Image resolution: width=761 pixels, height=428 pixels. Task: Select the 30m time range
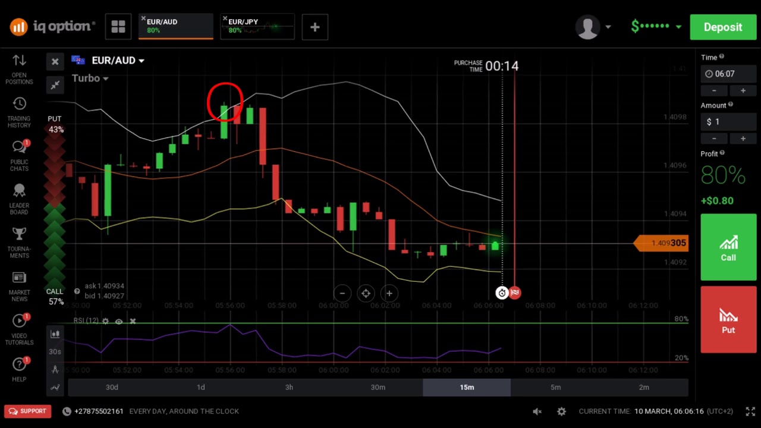pos(378,387)
